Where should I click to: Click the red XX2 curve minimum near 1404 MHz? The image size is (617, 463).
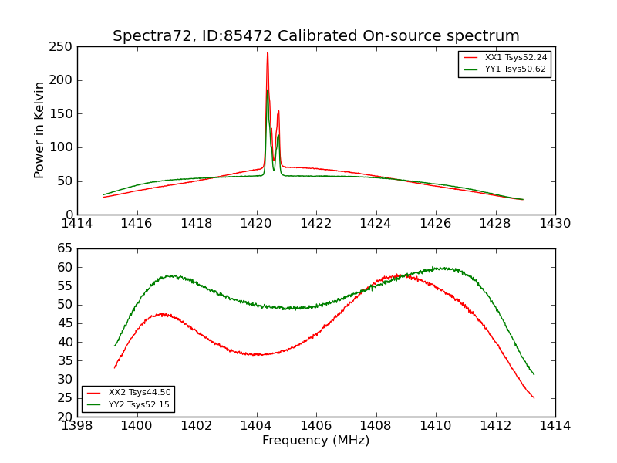tap(258, 355)
